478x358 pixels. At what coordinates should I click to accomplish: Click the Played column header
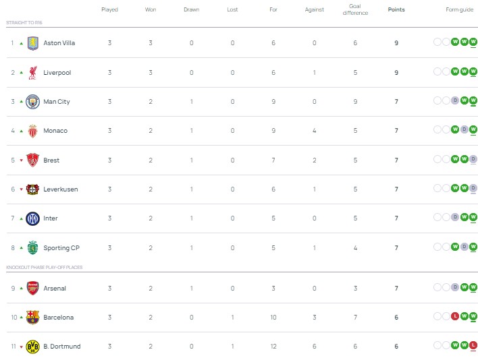coord(109,10)
